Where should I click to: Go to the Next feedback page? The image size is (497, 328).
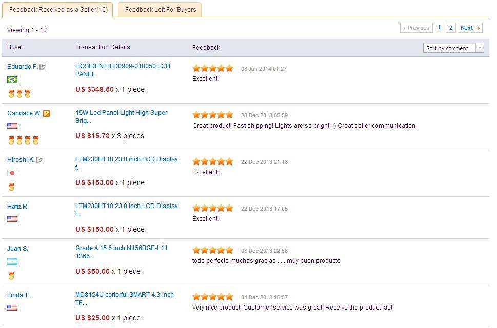click(x=470, y=28)
